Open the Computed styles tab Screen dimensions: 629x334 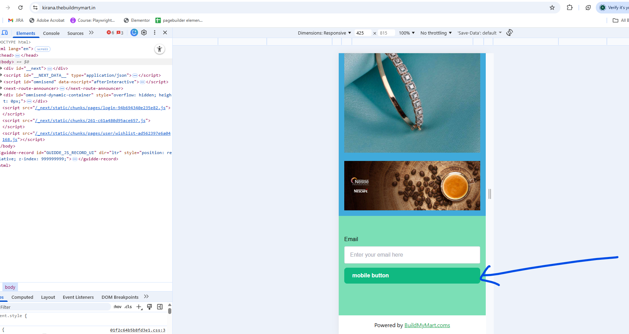(22, 297)
